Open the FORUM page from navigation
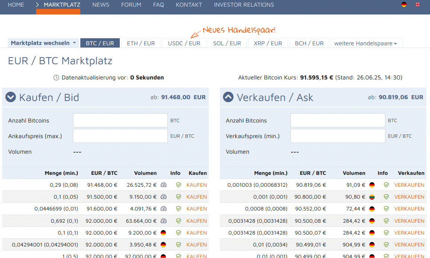 pos(131,5)
